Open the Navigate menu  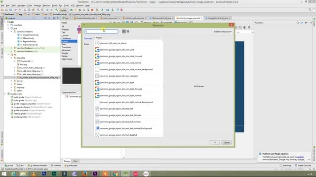tap(21, 5)
